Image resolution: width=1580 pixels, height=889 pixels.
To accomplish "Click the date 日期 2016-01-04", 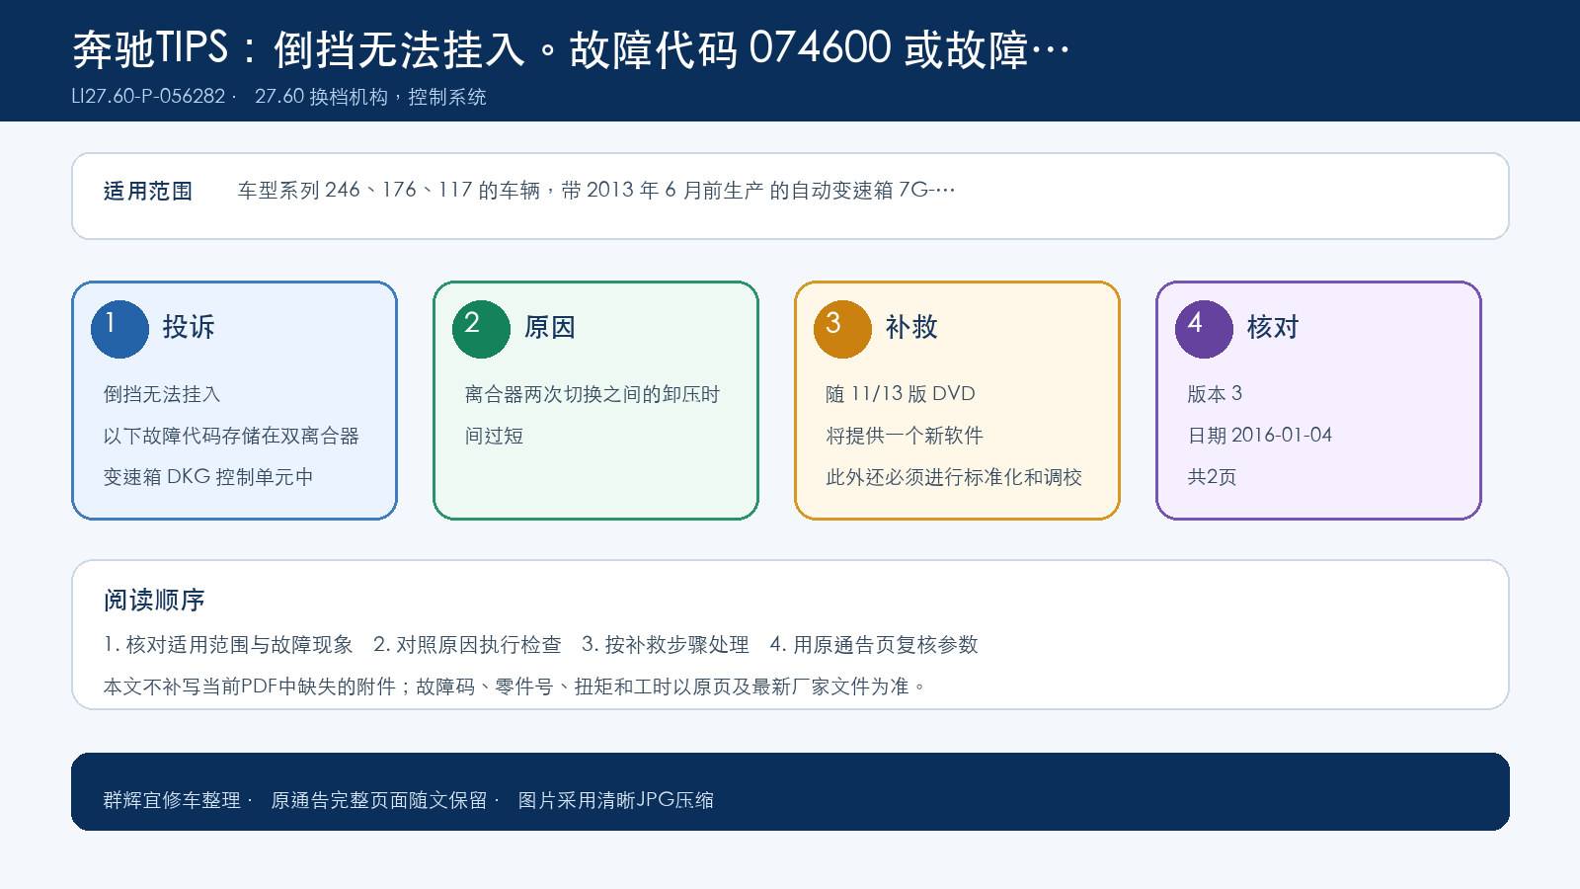I will coord(1260,436).
